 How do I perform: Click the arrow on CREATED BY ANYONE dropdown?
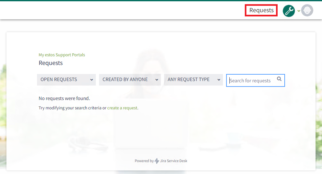point(156,80)
